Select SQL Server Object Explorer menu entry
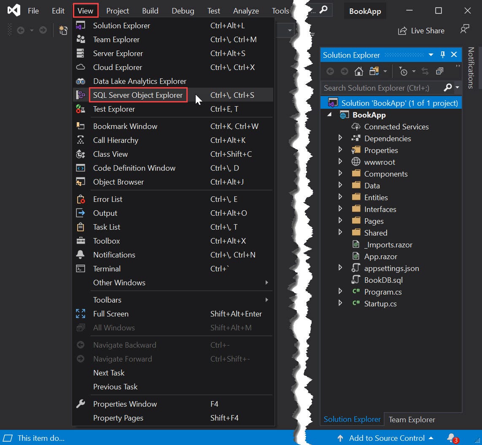This screenshot has height=445, width=482. coord(138,95)
